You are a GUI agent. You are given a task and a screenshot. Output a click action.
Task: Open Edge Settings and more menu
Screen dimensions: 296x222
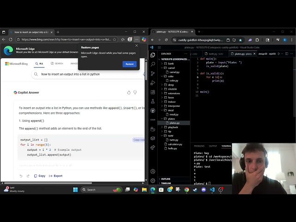click(137, 39)
